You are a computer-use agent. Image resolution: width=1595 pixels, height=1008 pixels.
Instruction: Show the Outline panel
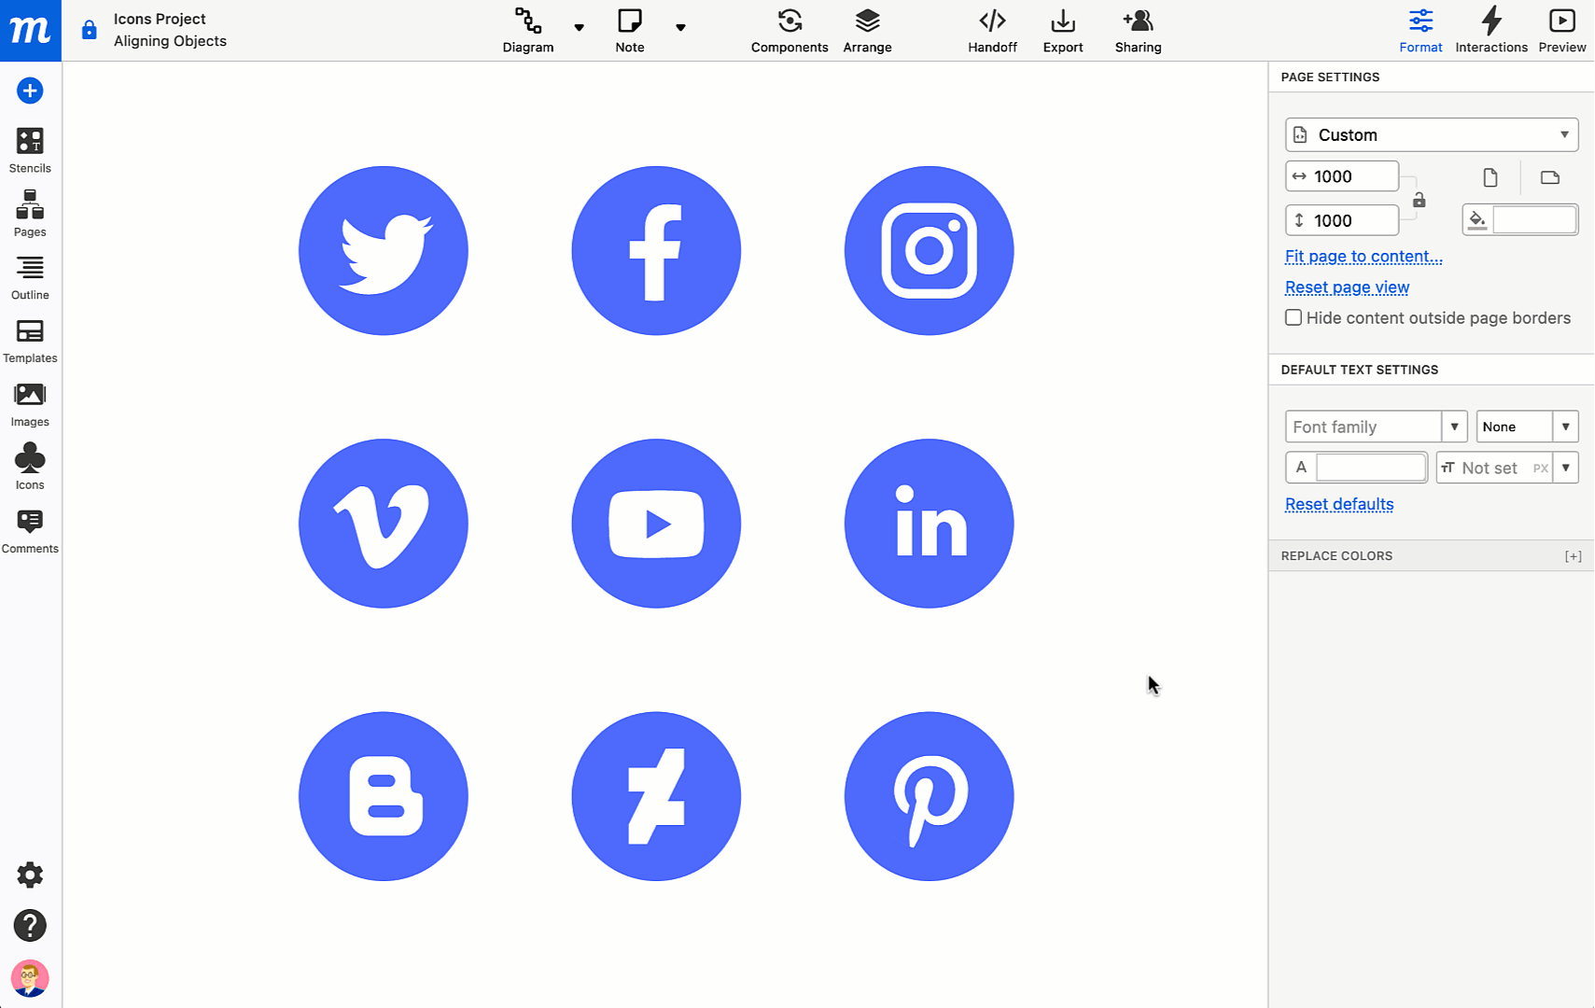coord(30,276)
